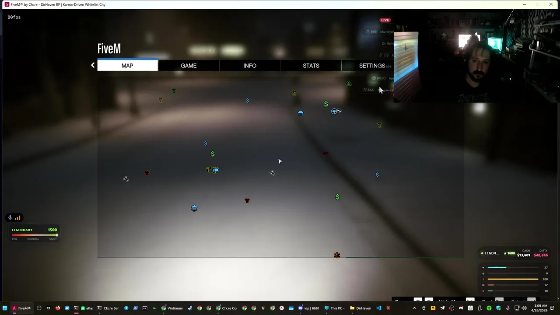Click the CASH $13,681 readout
Image resolution: width=560 pixels, height=315 pixels.
pyautogui.click(x=524, y=253)
